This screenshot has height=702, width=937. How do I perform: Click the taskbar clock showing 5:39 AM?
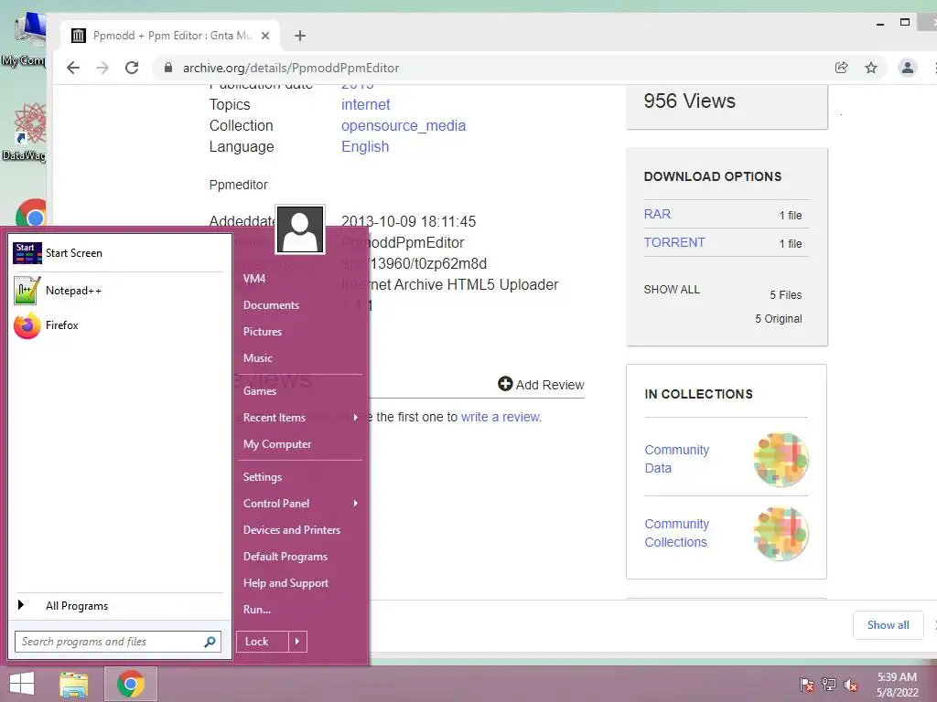point(897,685)
